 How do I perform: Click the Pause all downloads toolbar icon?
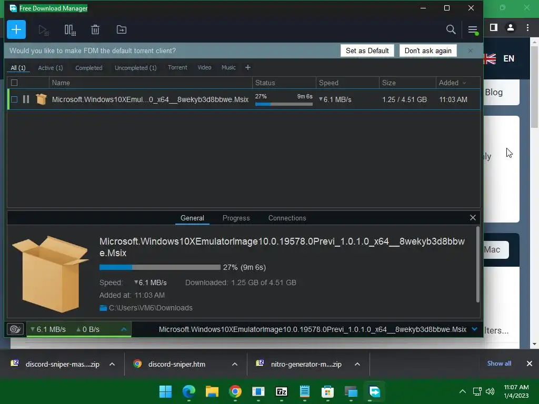coord(70,30)
